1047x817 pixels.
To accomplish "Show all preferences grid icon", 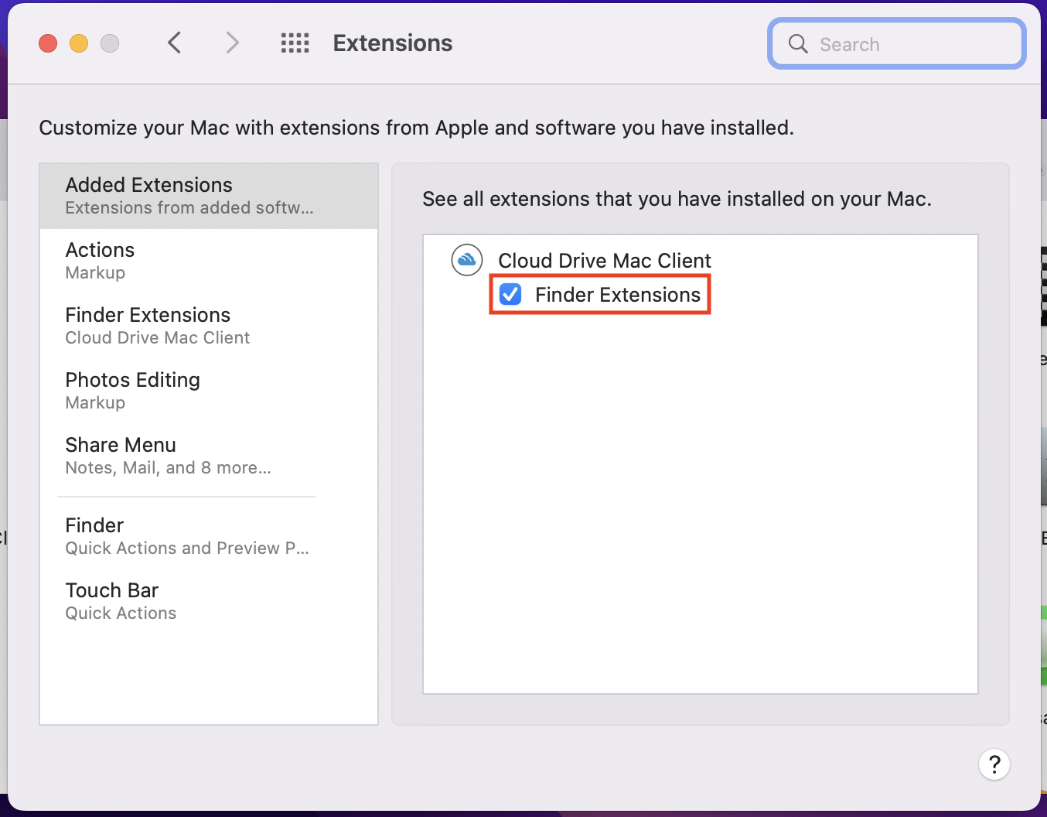I will 295,43.
